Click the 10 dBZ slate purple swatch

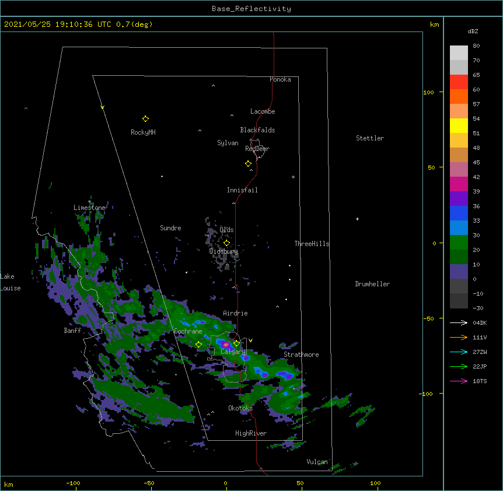tap(459, 272)
